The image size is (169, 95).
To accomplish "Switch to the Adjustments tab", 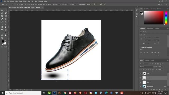I will click(150, 28).
